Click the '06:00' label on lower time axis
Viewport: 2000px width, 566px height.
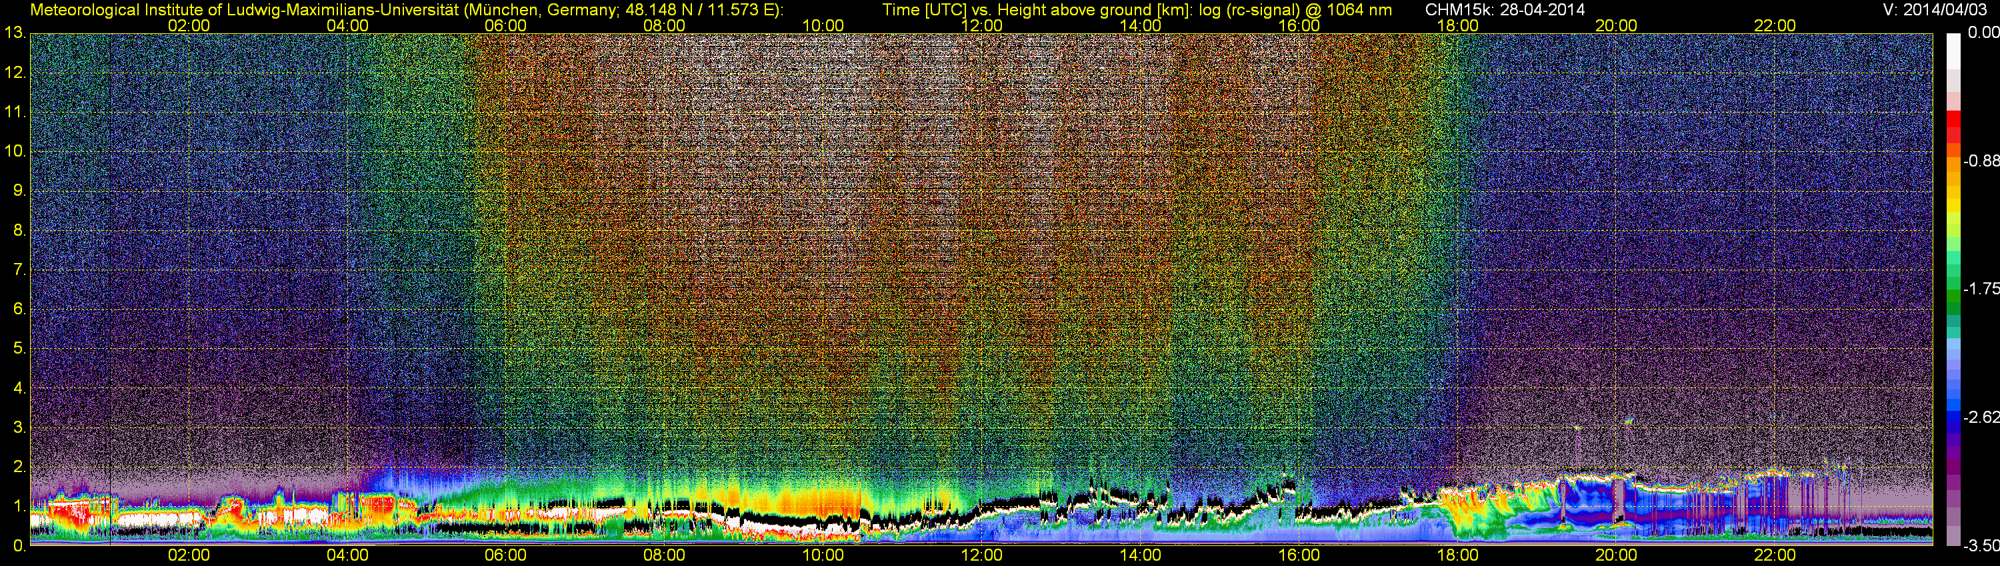[x=505, y=555]
